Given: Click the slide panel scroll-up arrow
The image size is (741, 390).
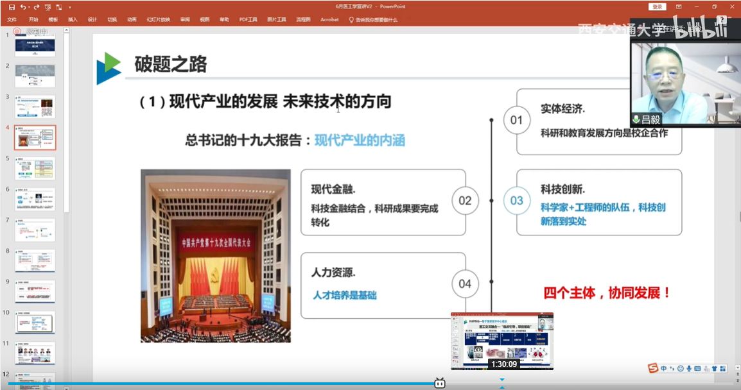Looking at the screenshot, I should point(66,30).
